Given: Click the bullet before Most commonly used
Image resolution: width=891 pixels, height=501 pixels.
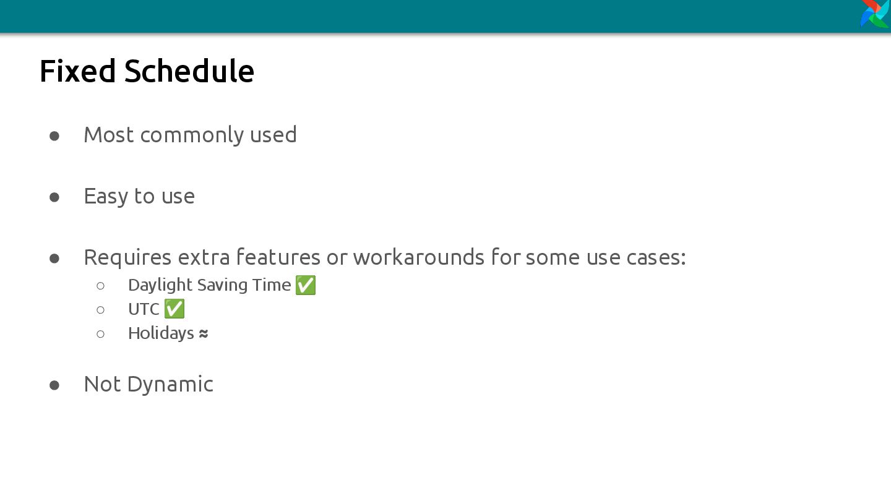Looking at the screenshot, I should click(54, 135).
